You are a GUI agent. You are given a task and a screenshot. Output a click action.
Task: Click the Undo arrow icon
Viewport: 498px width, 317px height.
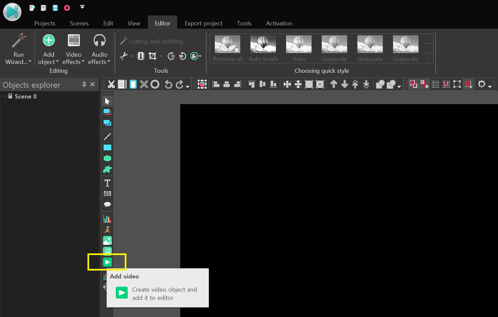click(x=168, y=84)
